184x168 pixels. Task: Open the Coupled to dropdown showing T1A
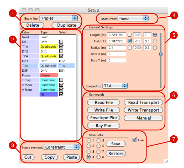pyautogui.click(x=115, y=86)
